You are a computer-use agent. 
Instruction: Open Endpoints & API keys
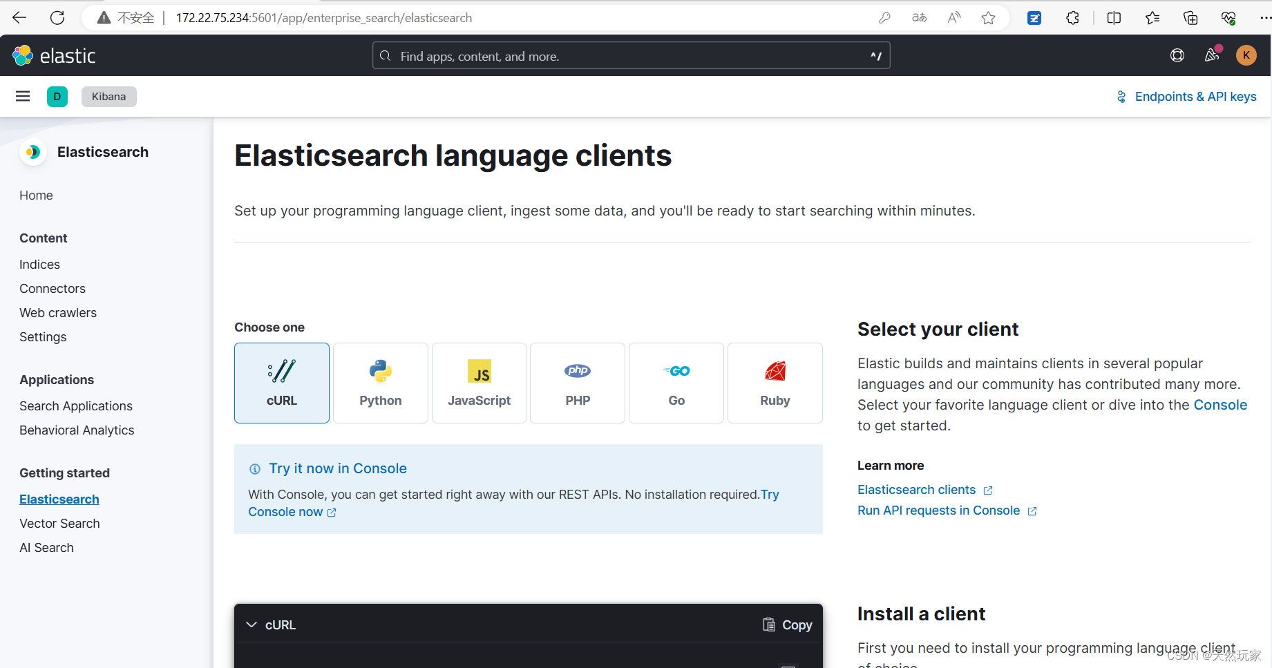tap(1186, 97)
